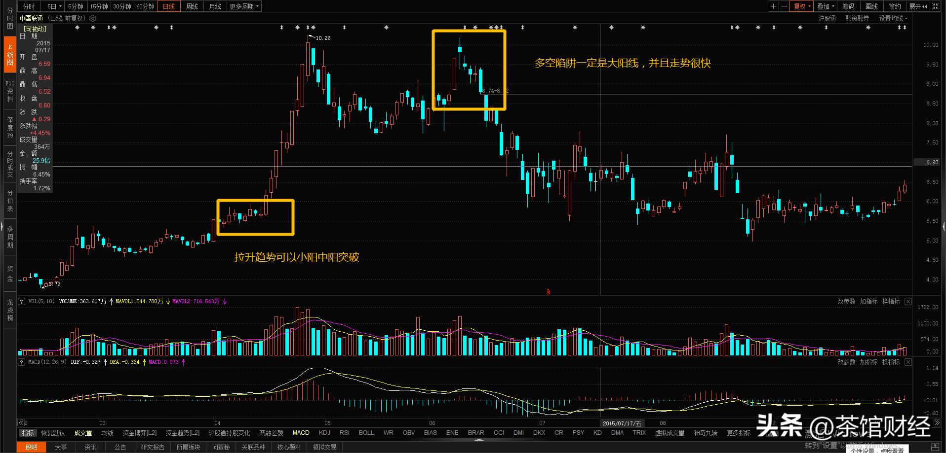Close the VOL indicator panel
The width and height of the screenshot is (946, 453).
(x=908, y=301)
